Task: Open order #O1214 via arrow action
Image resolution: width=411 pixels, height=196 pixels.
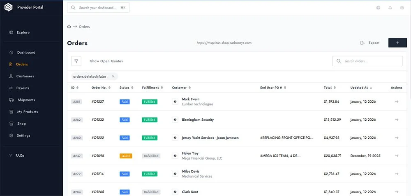Action: [x=397, y=173]
